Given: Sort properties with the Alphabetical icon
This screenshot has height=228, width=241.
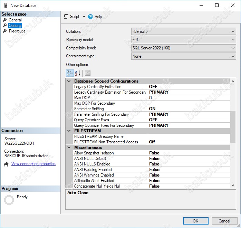Looking at the screenshot, I should (78, 73).
